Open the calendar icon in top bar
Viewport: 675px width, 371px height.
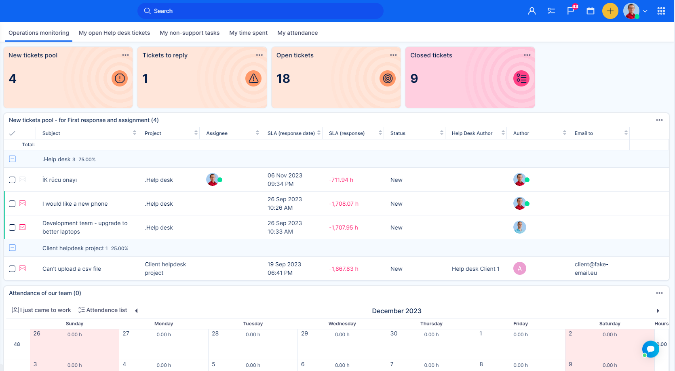pos(591,11)
